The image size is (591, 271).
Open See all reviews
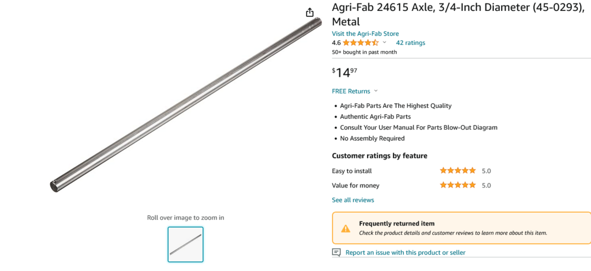point(353,200)
